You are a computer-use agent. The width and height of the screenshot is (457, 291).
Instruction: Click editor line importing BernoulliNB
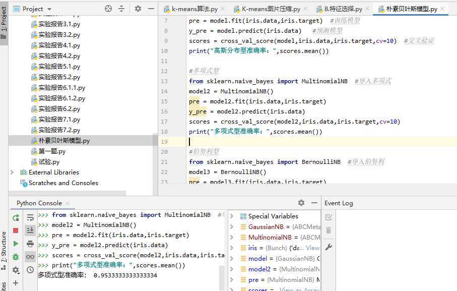(265, 162)
